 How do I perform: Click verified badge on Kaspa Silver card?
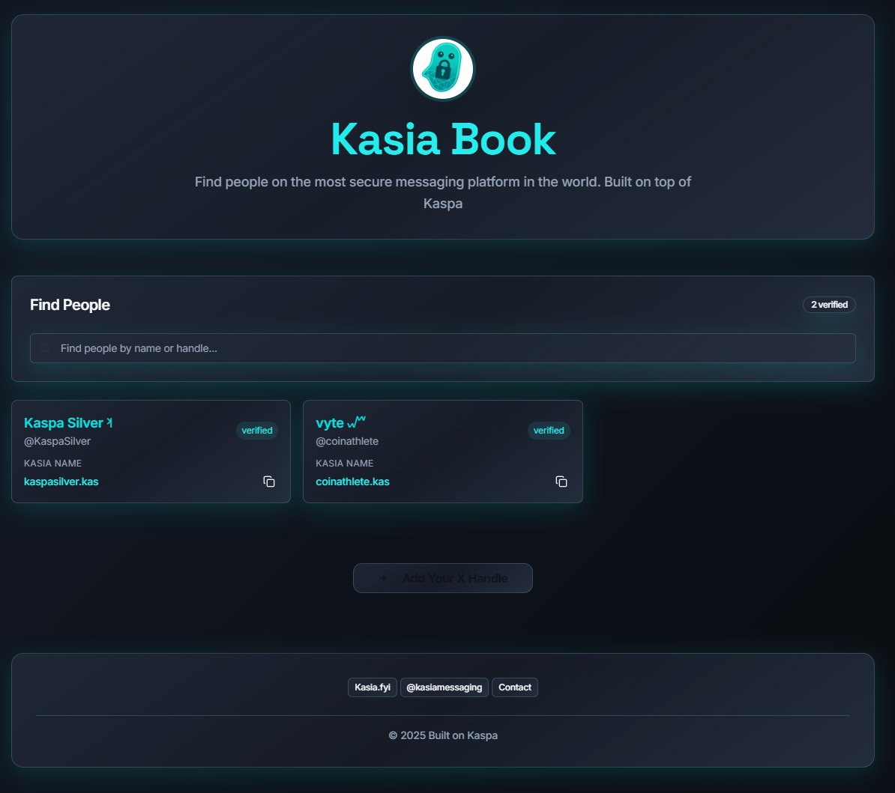pos(257,431)
